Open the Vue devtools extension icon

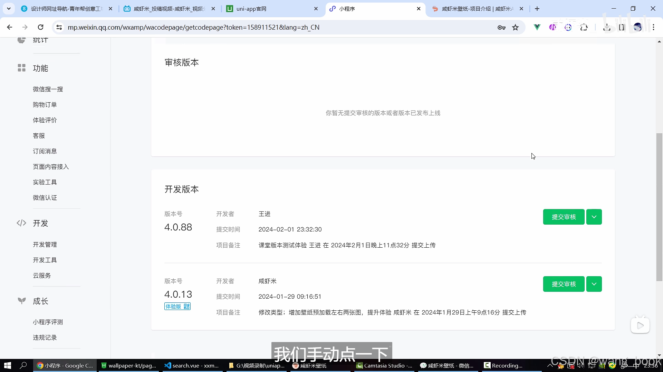click(x=537, y=27)
